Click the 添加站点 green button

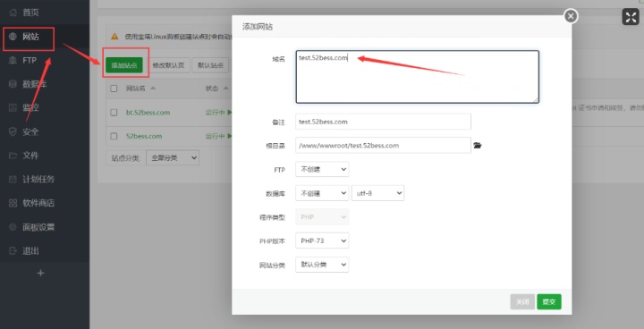click(x=124, y=65)
